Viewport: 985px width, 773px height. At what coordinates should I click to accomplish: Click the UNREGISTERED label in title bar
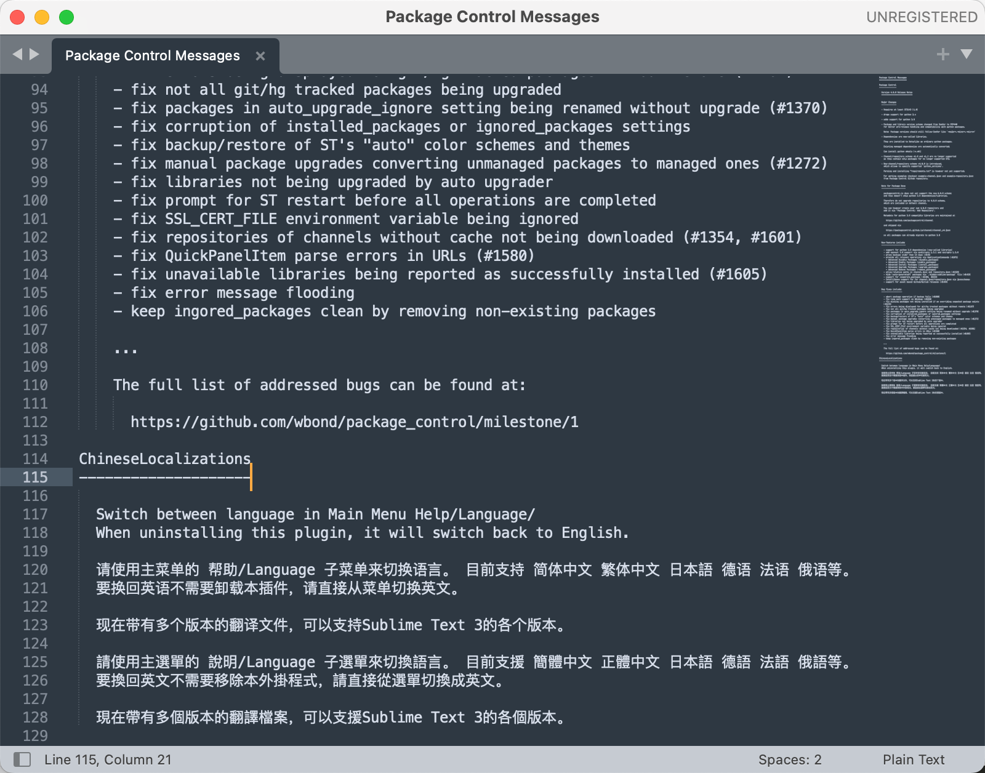tap(922, 17)
